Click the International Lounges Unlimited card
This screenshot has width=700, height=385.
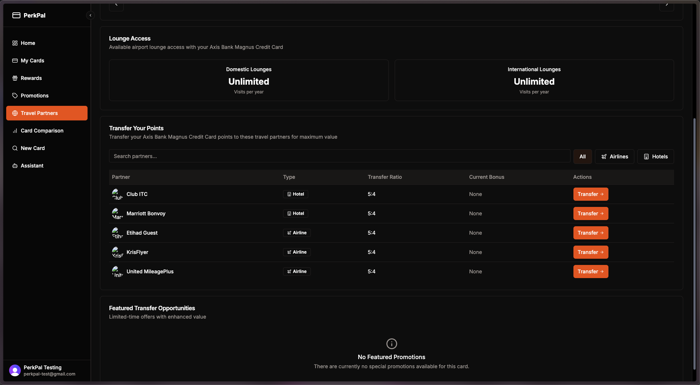pyautogui.click(x=534, y=80)
